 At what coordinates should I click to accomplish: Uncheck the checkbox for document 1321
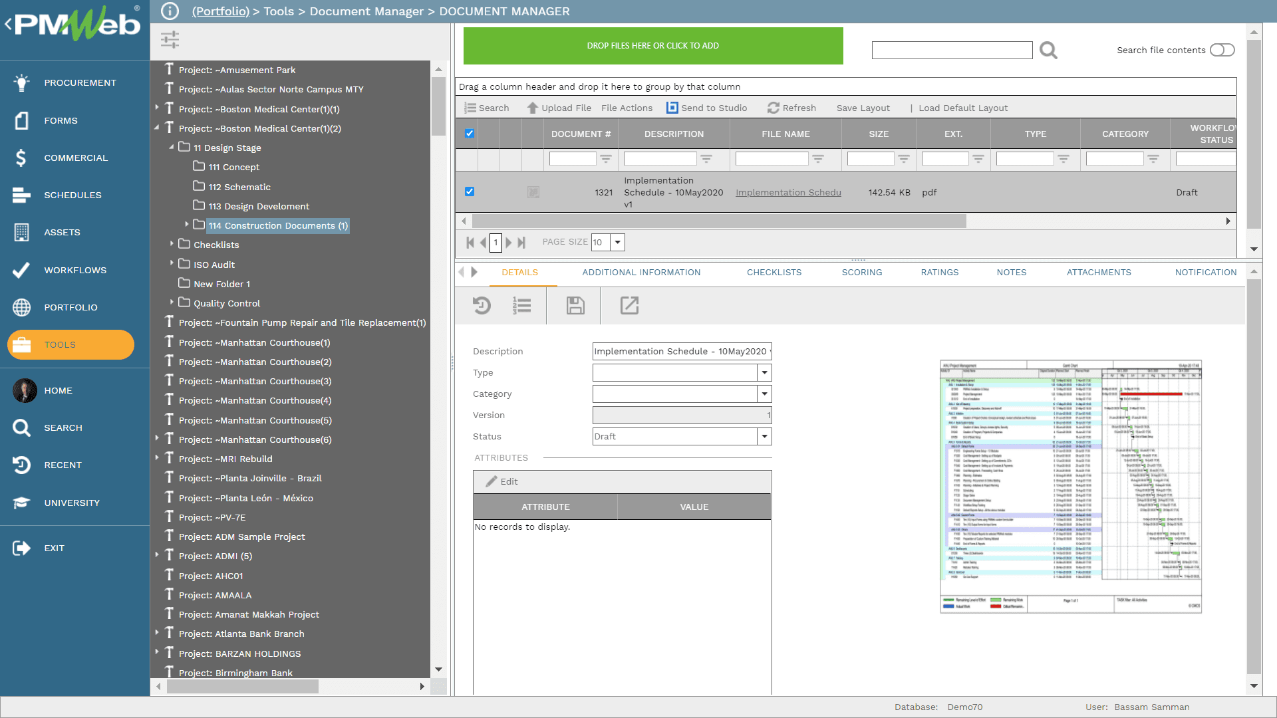click(x=470, y=191)
